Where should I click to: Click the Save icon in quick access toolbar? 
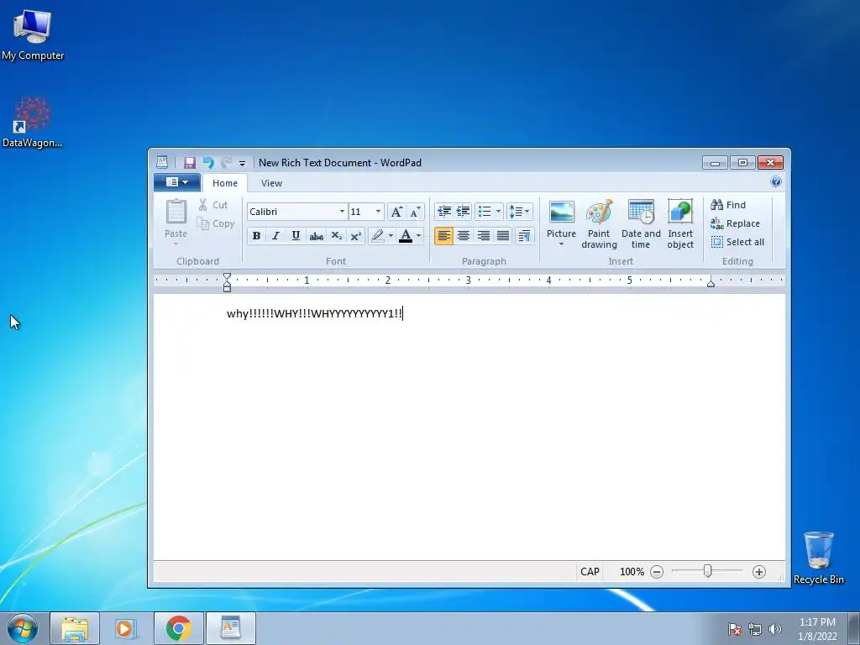[190, 162]
